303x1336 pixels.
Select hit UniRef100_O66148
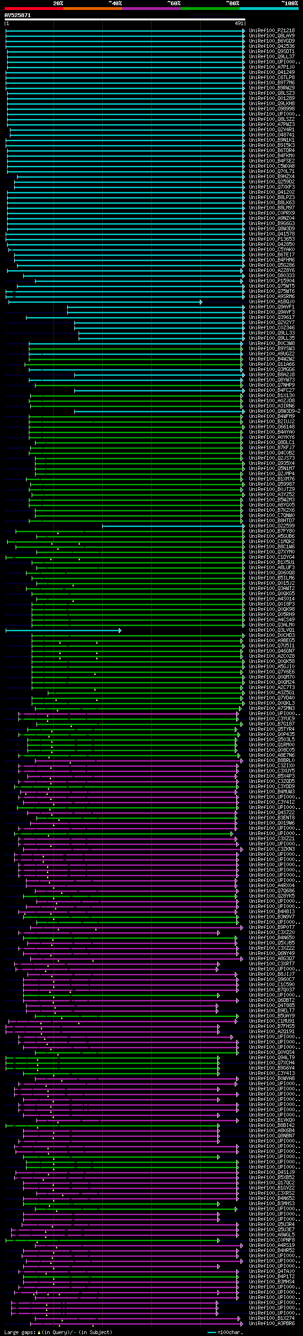[x=272, y=427]
